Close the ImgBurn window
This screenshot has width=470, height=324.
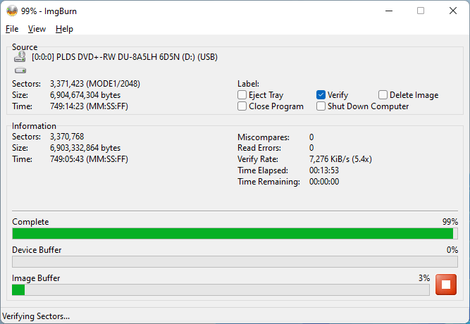pos(452,11)
